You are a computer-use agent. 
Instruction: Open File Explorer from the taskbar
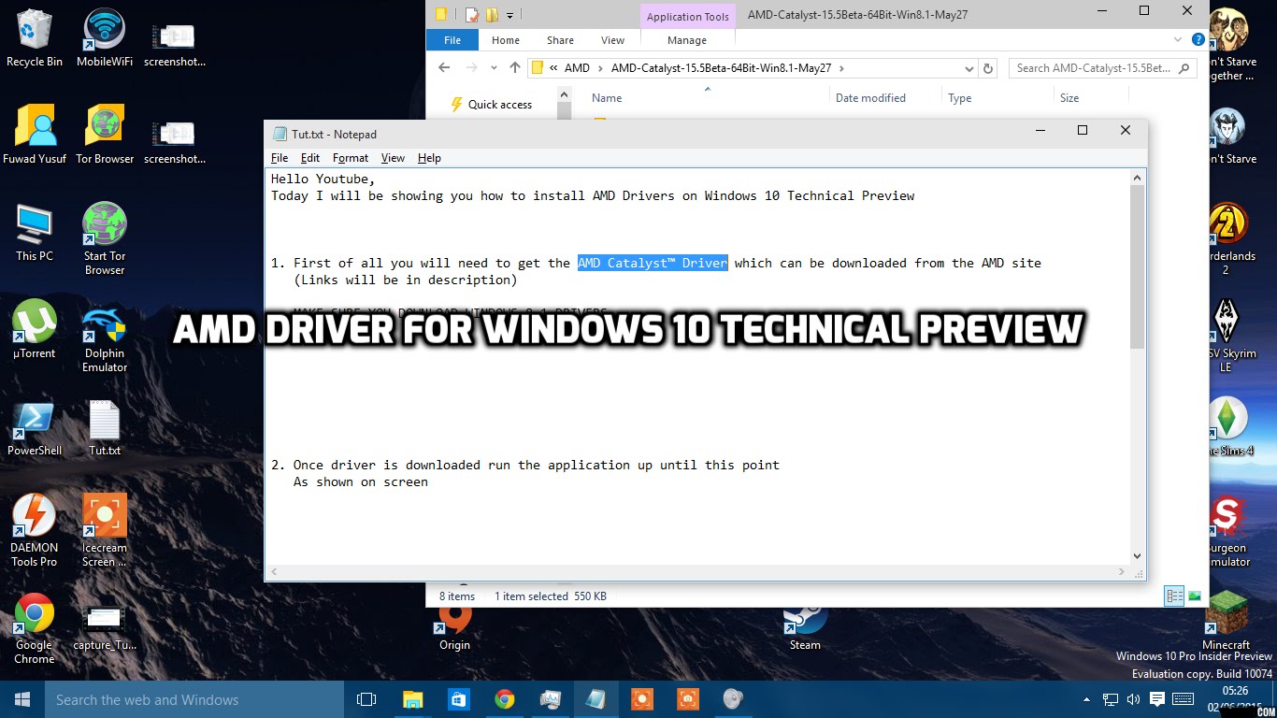(x=412, y=699)
